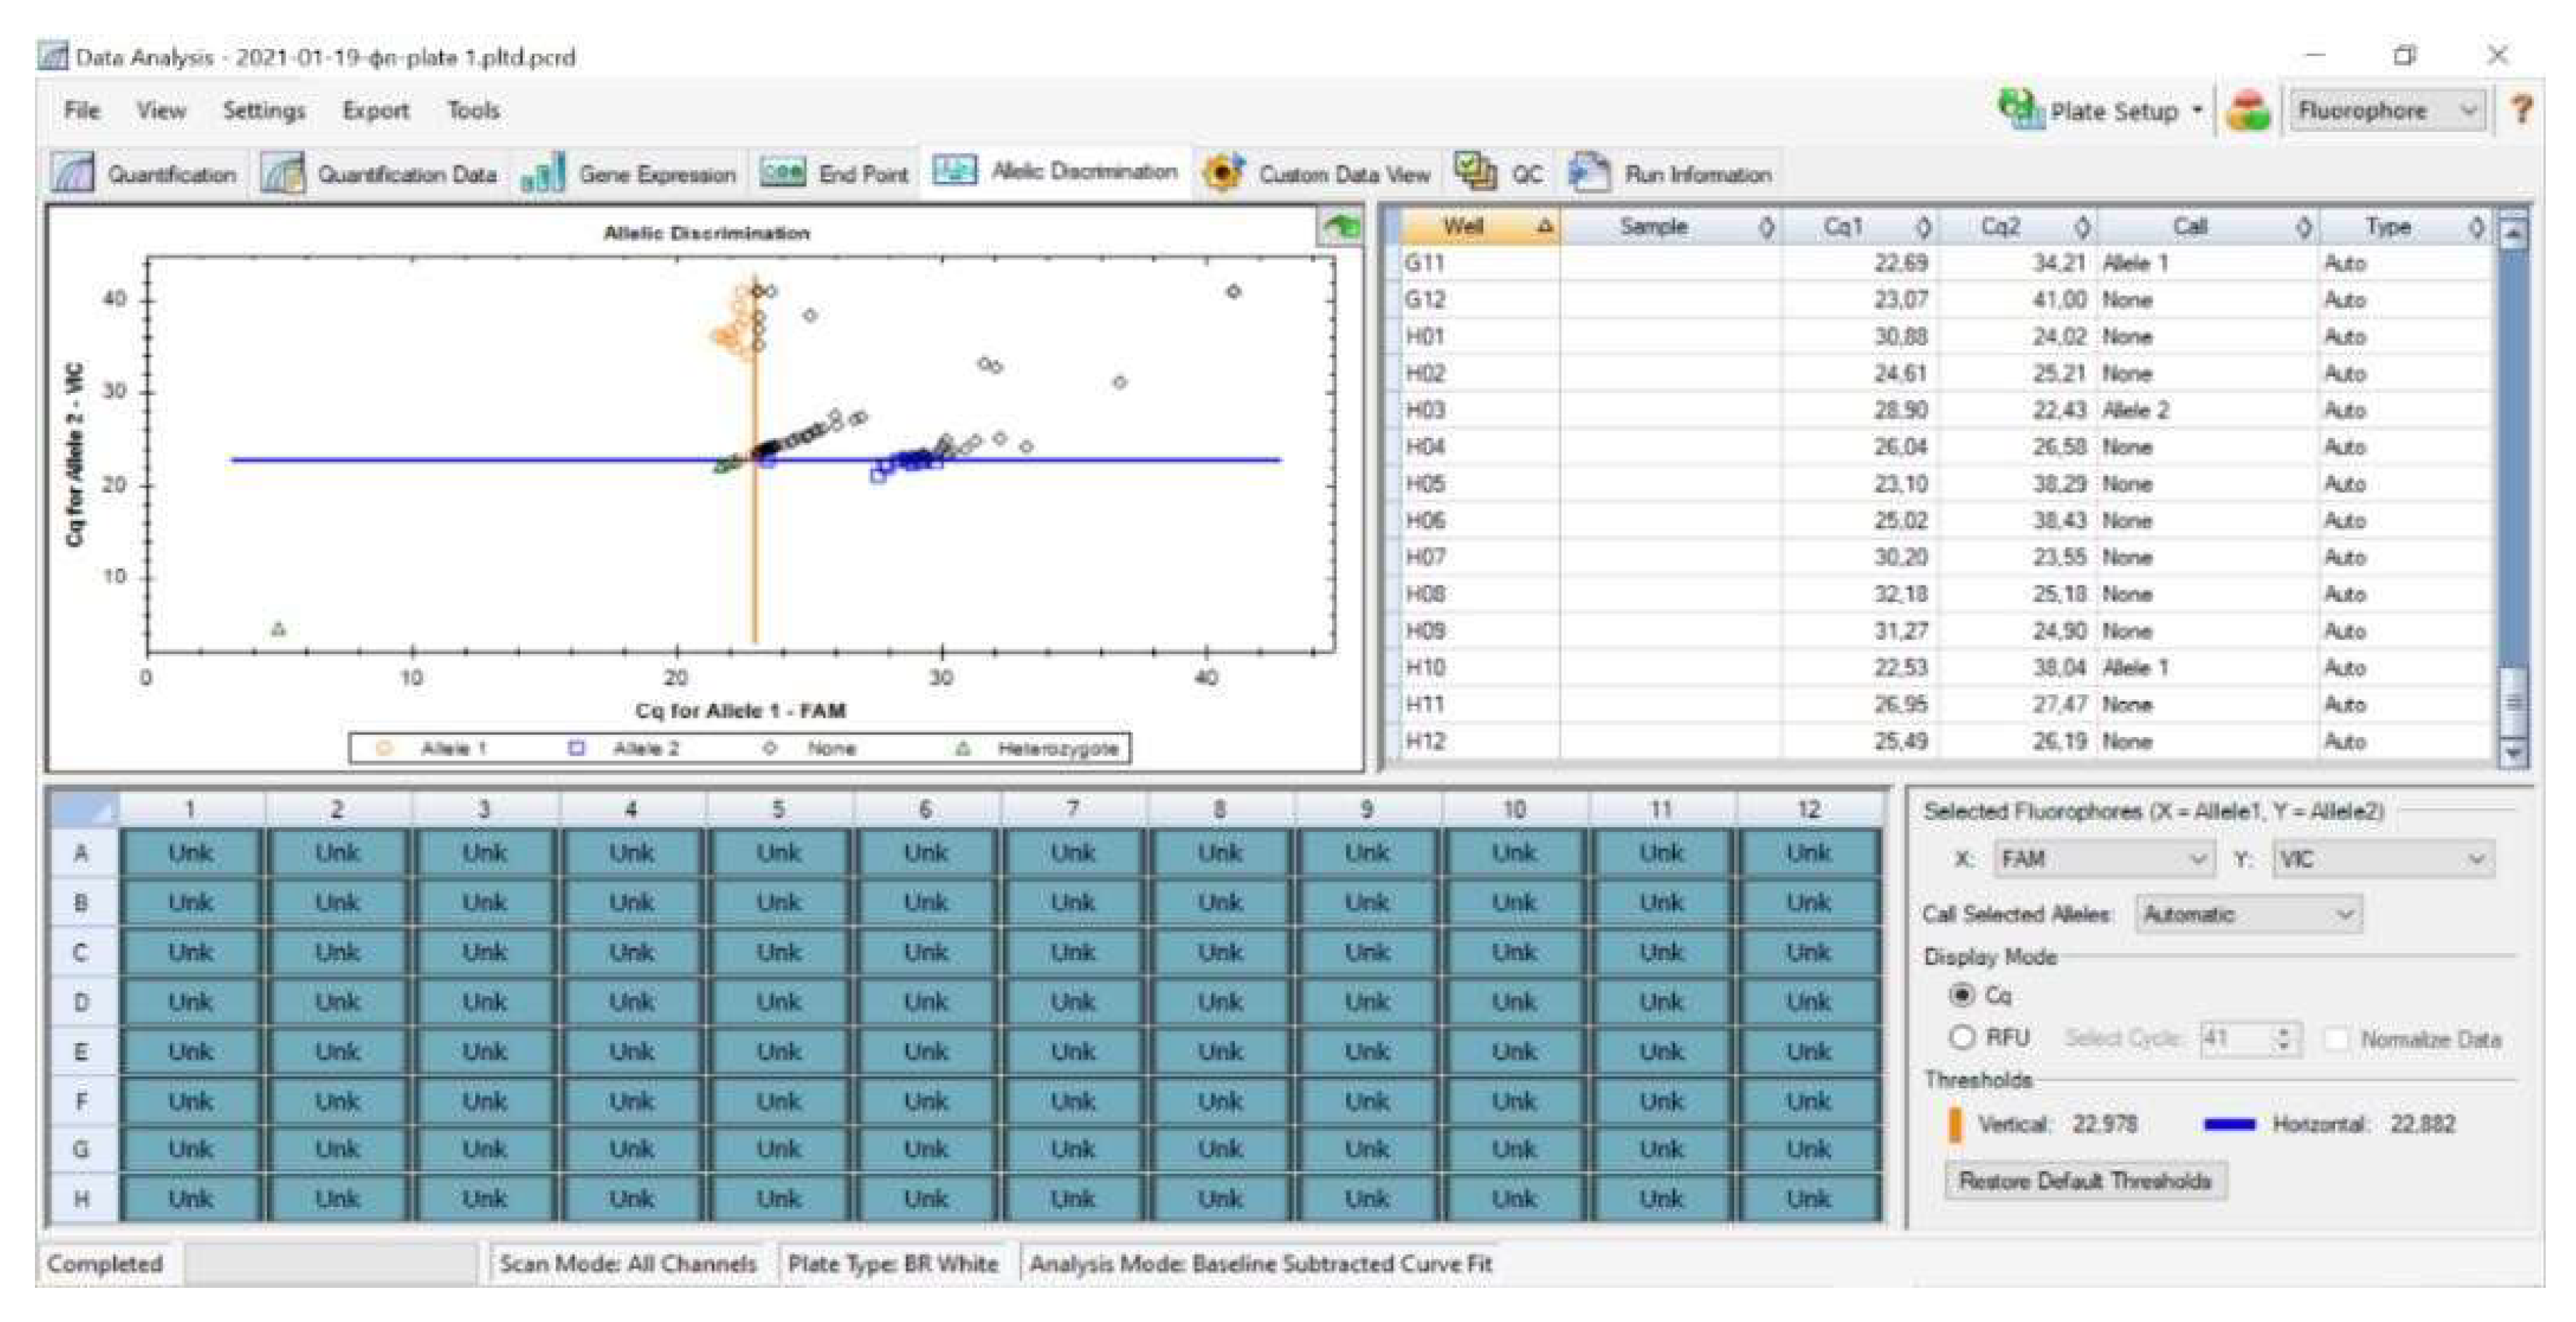This screenshot has height=1322, width=2576.
Task: Open the Settings menu
Action: pyautogui.click(x=263, y=110)
